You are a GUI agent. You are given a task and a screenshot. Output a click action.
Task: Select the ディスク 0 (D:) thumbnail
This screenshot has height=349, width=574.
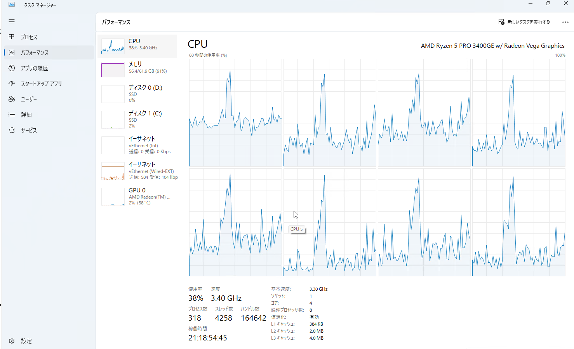point(113,94)
